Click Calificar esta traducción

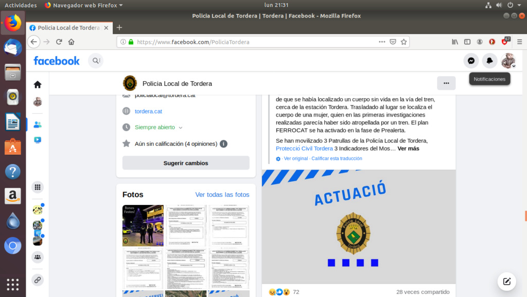337,158
